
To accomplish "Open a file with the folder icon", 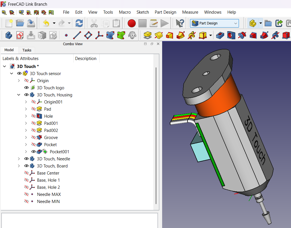I will pos(20,23).
